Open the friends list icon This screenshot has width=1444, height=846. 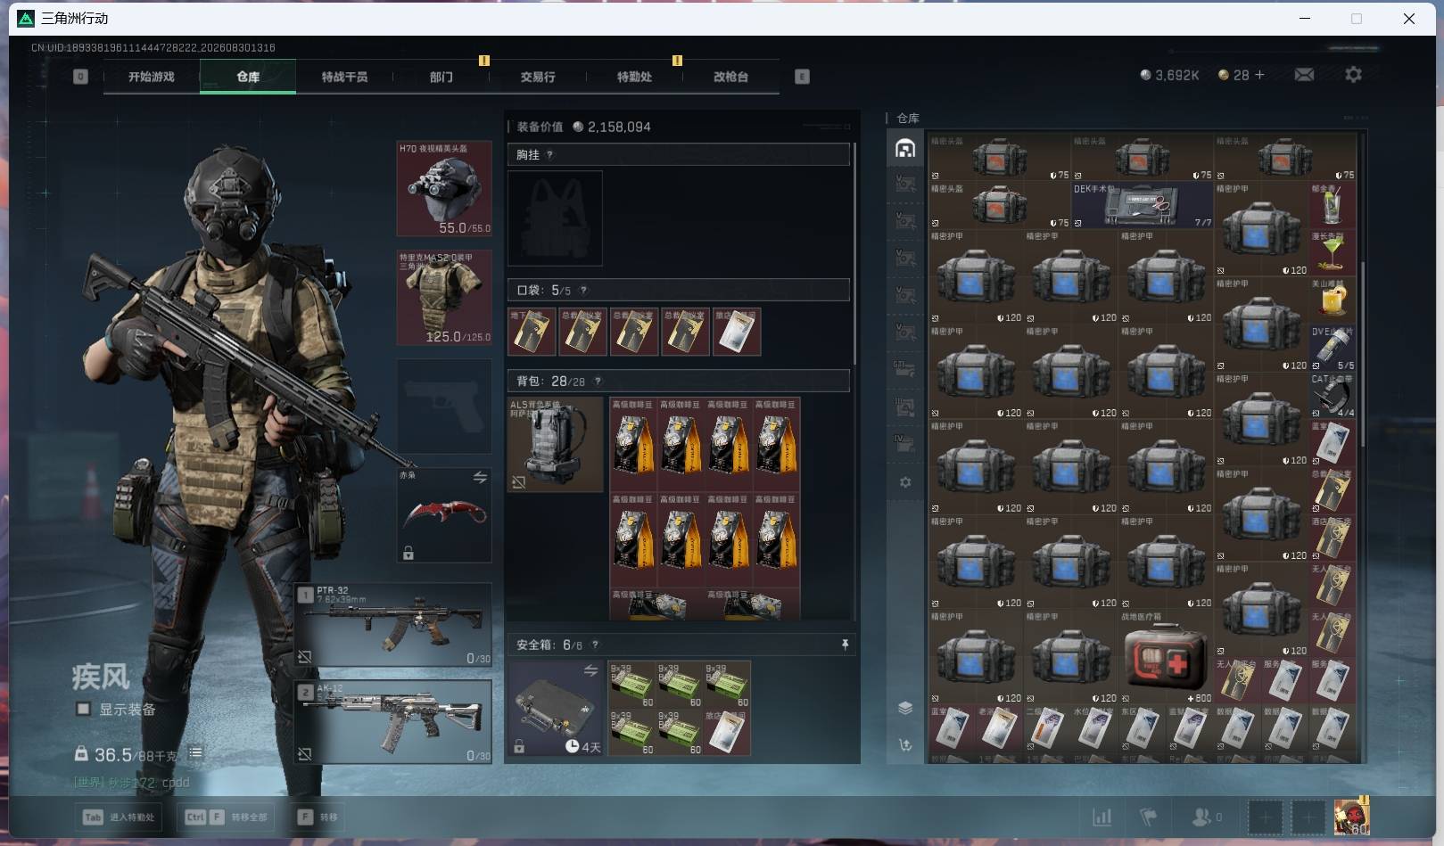pos(1201,817)
